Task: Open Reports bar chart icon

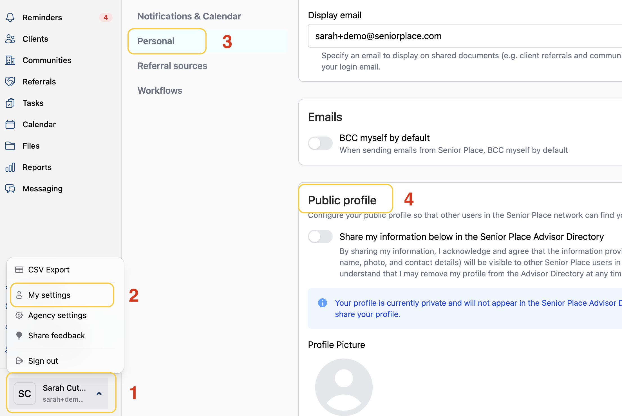Action: tap(10, 167)
